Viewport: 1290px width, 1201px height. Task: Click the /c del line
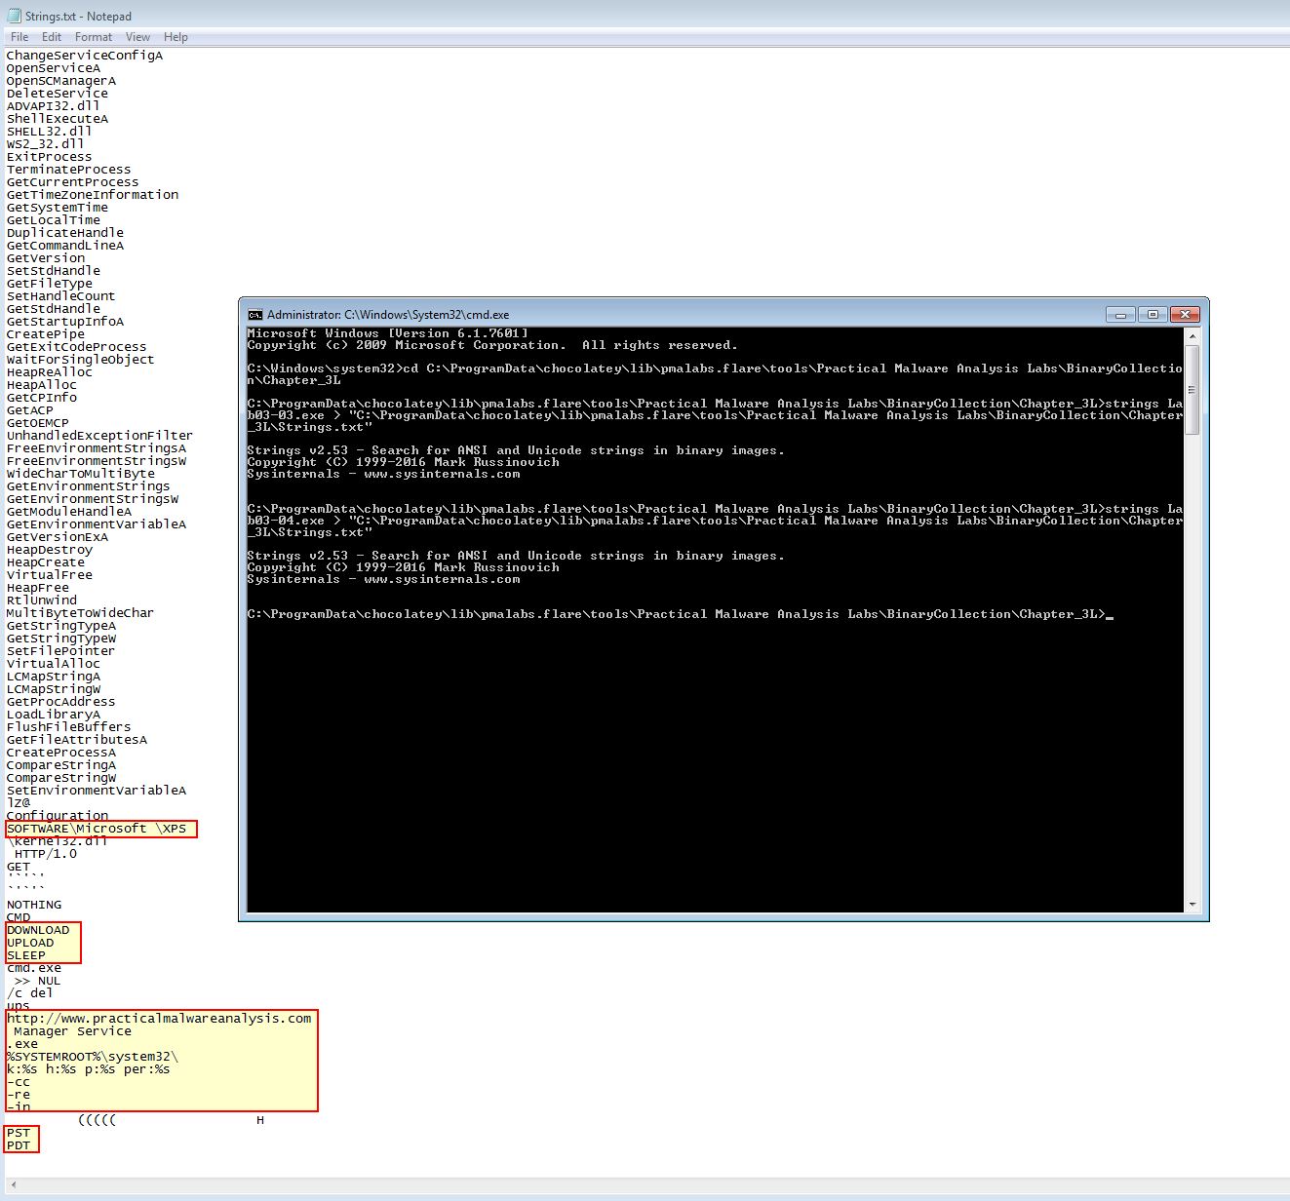click(x=30, y=993)
